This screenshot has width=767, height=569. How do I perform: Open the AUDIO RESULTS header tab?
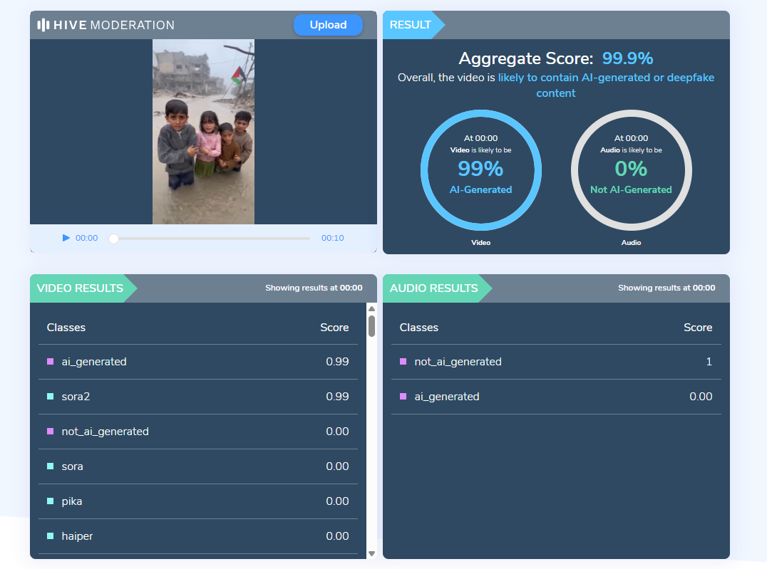[433, 288]
